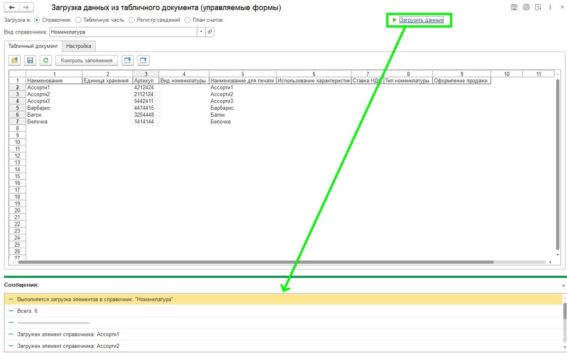This screenshot has height=353, width=567.
Task: Go back with the left arrow button
Action: tap(11, 8)
